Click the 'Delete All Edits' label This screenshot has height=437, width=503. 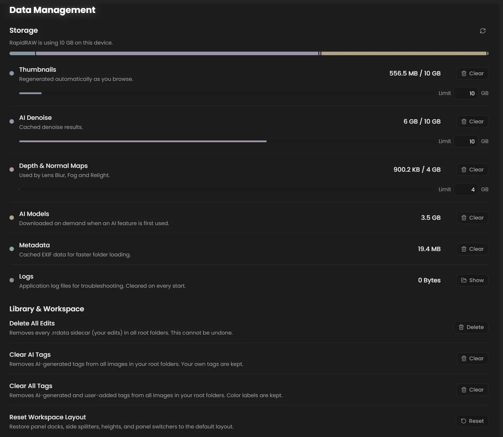32,323
